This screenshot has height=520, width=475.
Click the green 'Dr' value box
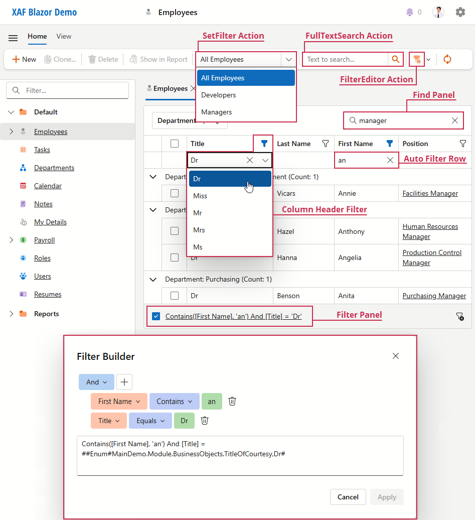coord(184,421)
